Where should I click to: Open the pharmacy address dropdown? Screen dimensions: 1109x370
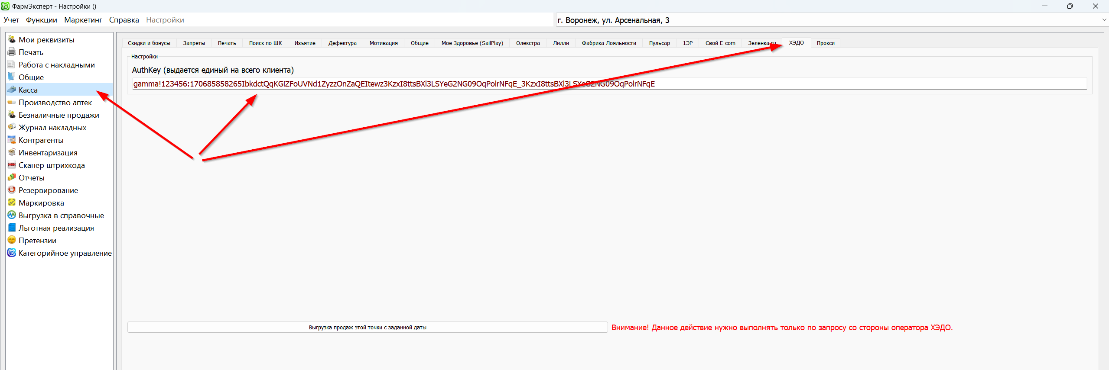(1103, 20)
